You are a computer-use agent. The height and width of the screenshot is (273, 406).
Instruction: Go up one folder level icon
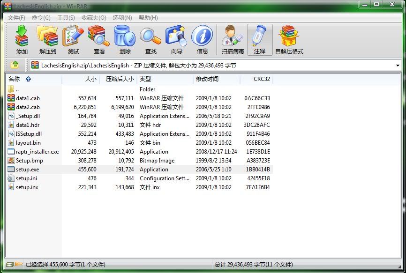pyautogui.click(x=15, y=65)
